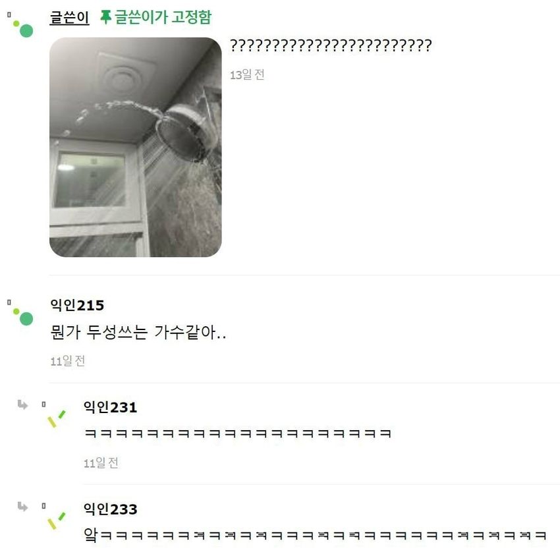
Task: Click the 11일 전 timestamp under 익인231
Action: pos(101,463)
